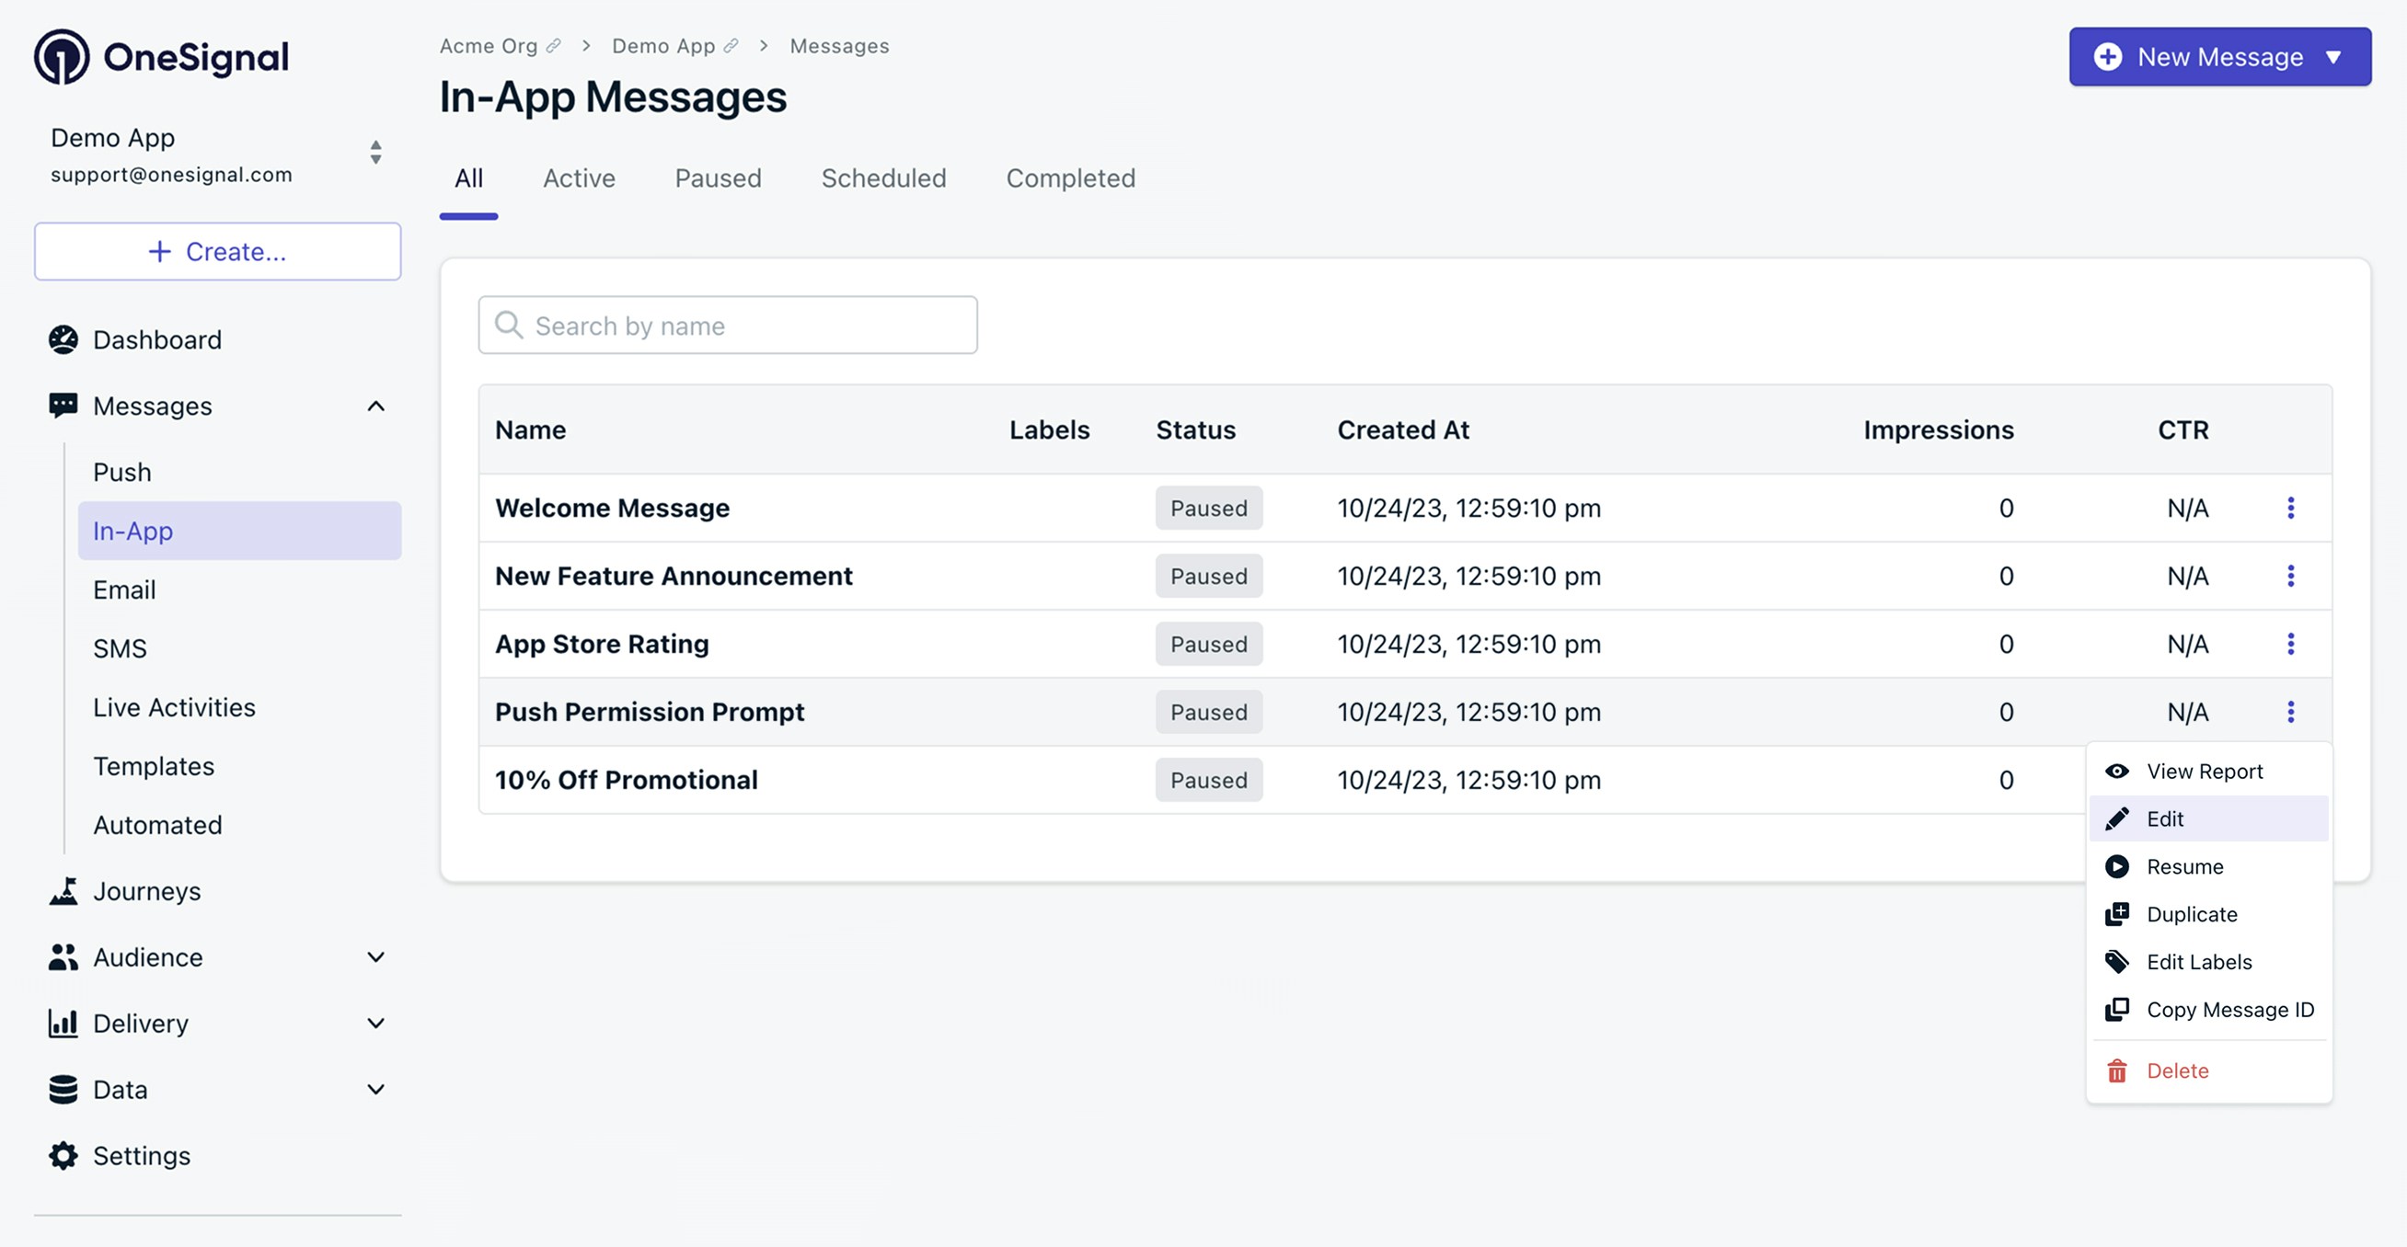Click the link icon beside Acme Org
The height and width of the screenshot is (1247, 2407).
click(553, 46)
